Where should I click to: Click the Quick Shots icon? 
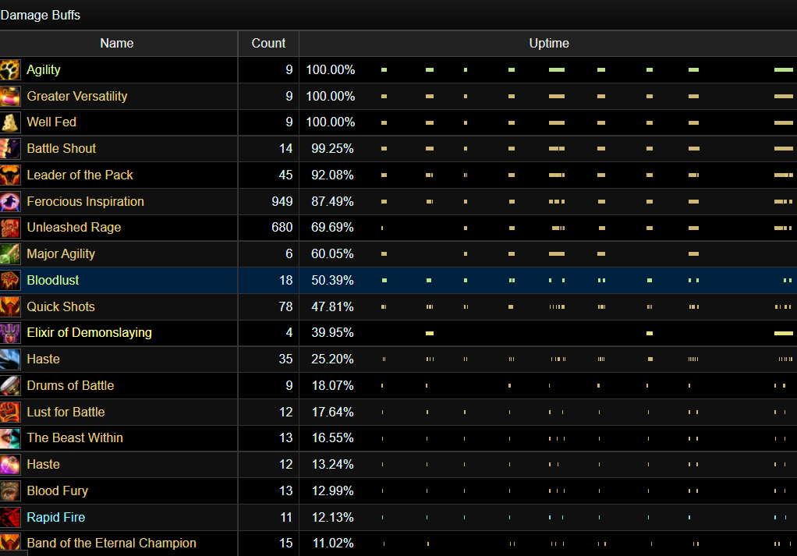[10, 307]
